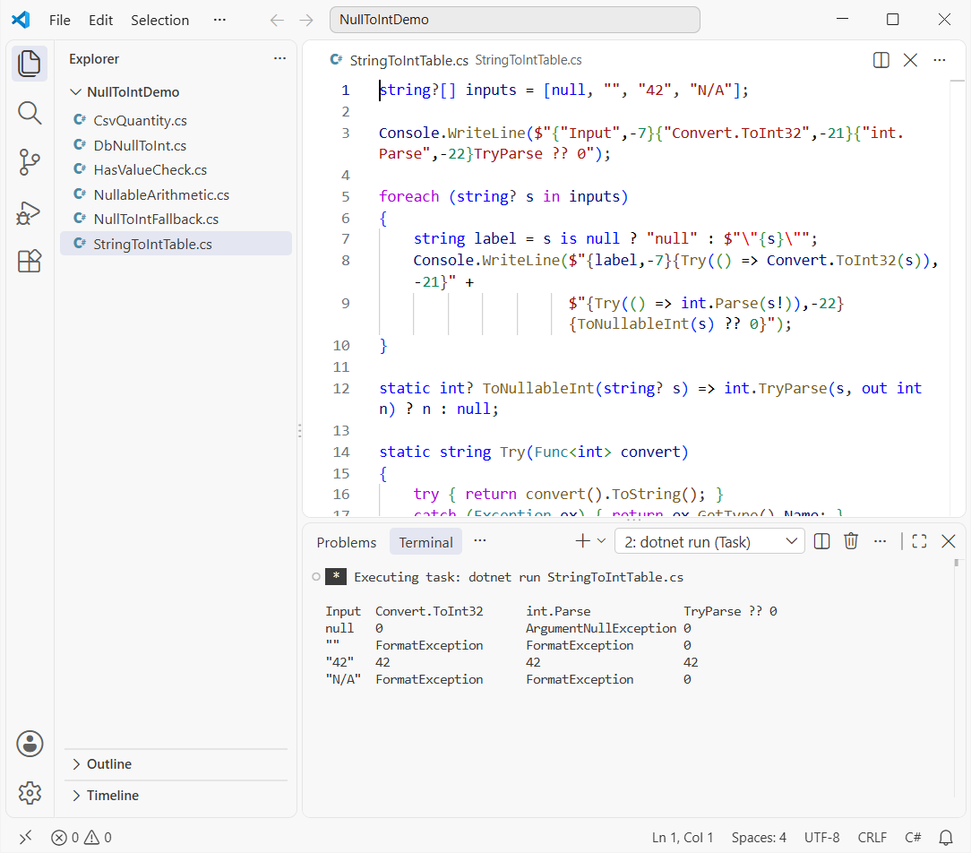Open DbNullToInt.cs in the explorer
The image size is (971, 853).
point(176,145)
